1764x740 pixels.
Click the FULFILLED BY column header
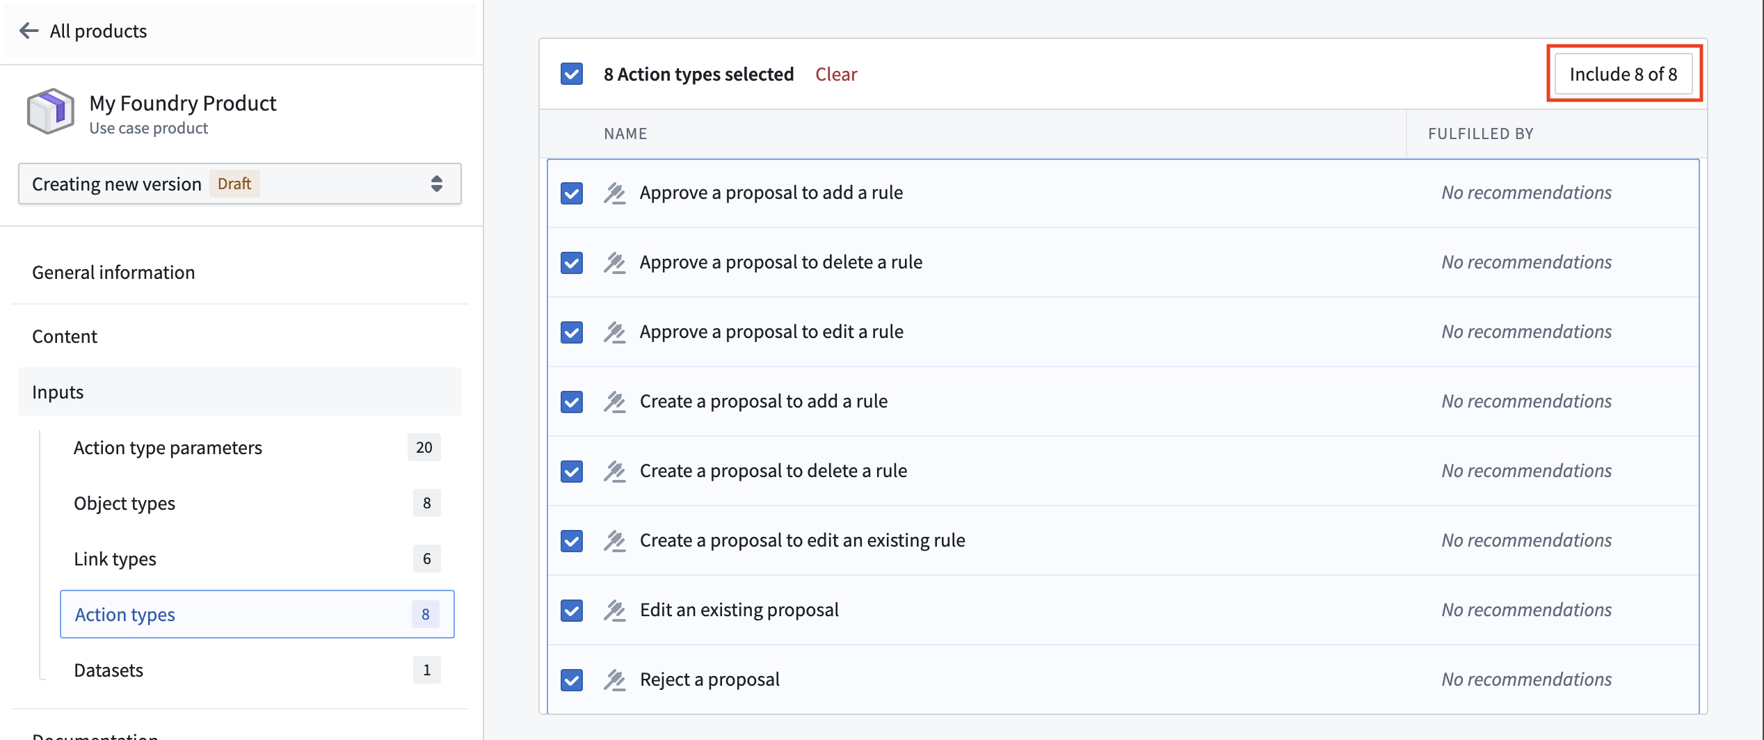click(x=1481, y=134)
